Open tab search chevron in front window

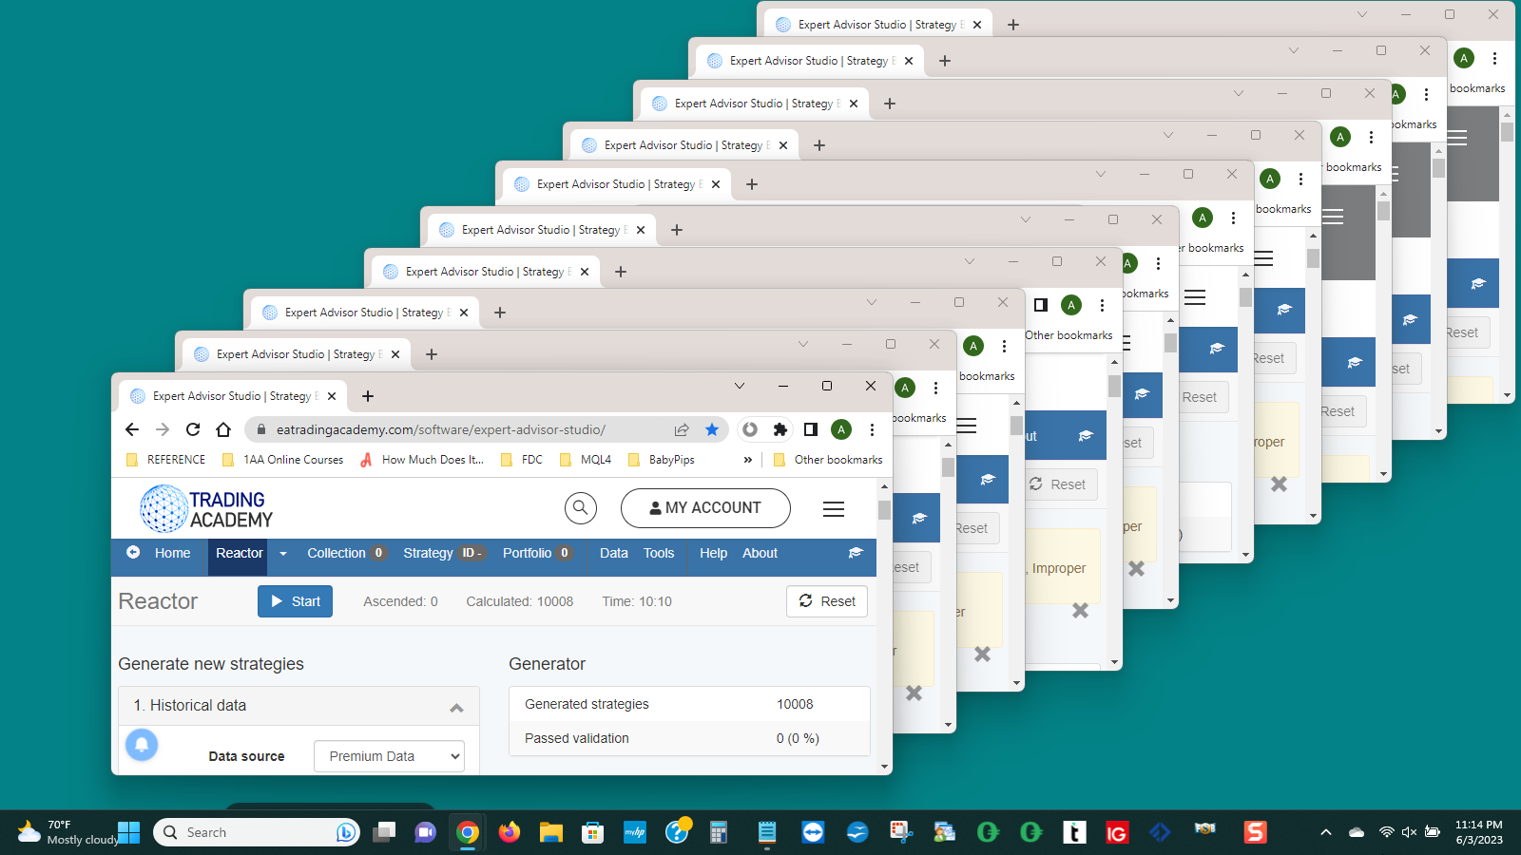[x=740, y=386]
